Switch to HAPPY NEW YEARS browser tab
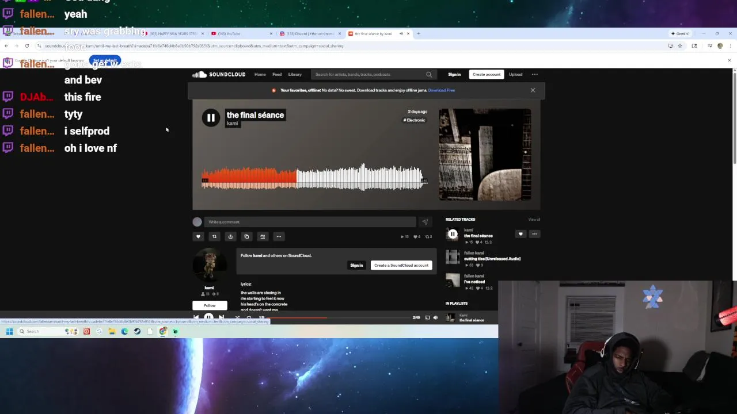The image size is (737, 414). tap(173, 33)
